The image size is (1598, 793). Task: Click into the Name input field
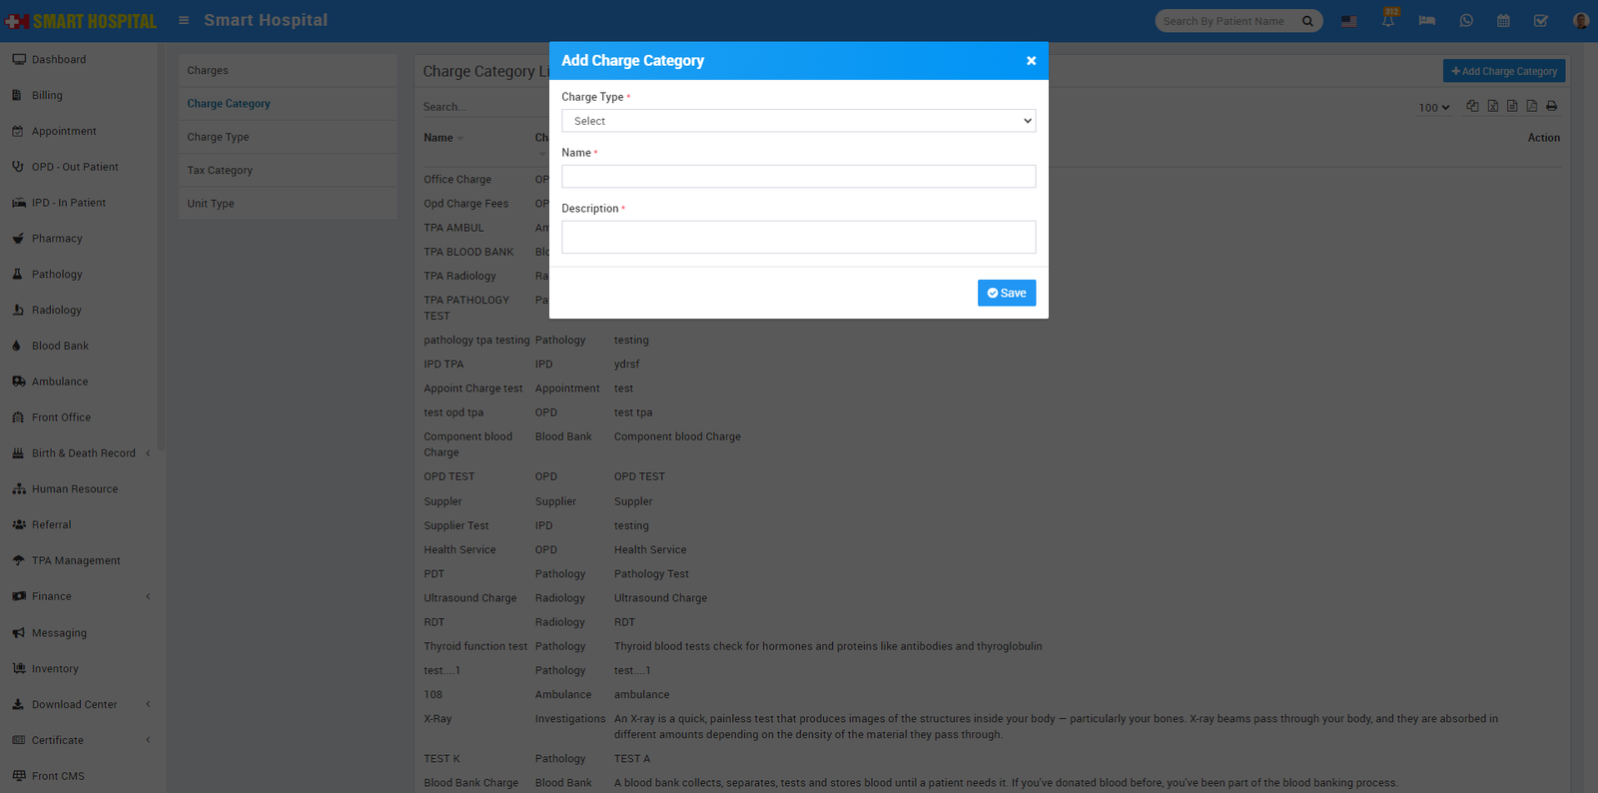pos(798,177)
